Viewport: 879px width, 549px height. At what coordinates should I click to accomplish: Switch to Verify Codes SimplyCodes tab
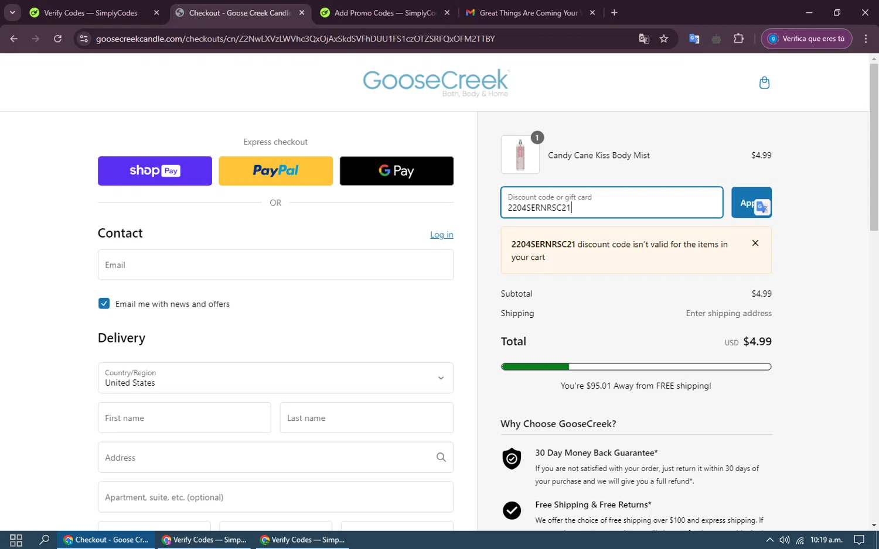click(95, 12)
